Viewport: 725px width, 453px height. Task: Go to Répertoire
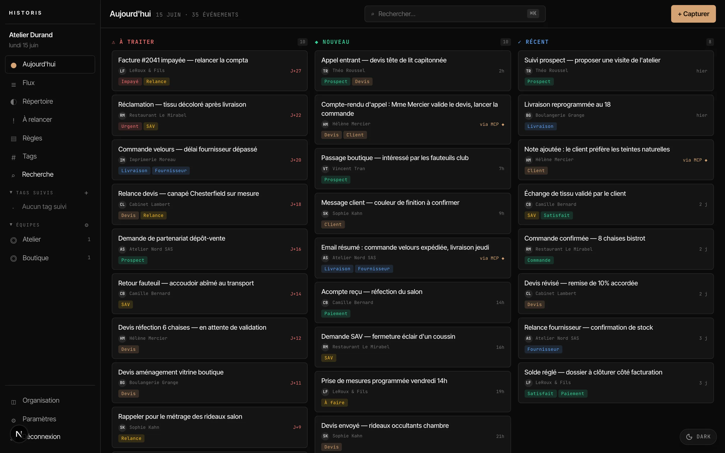coord(50,102)
